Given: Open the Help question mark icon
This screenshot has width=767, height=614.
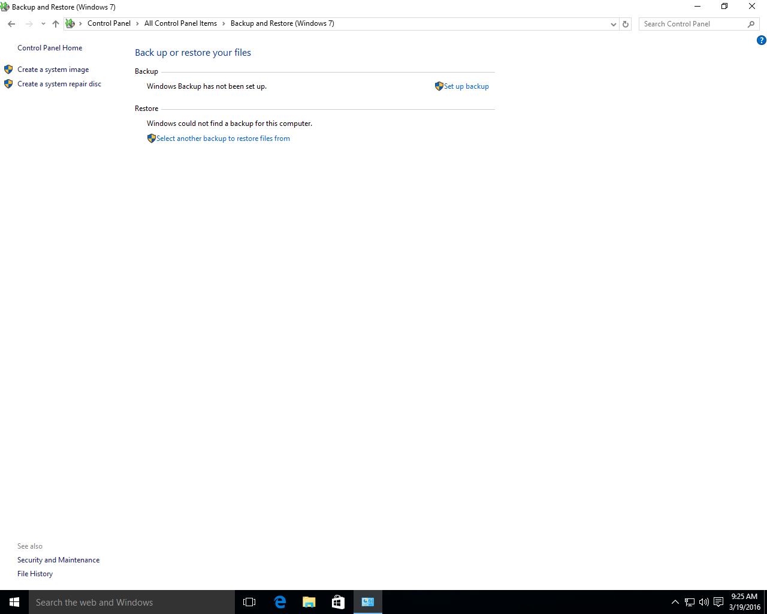Looking at the screenshot, I should click(x=761, y=40).
